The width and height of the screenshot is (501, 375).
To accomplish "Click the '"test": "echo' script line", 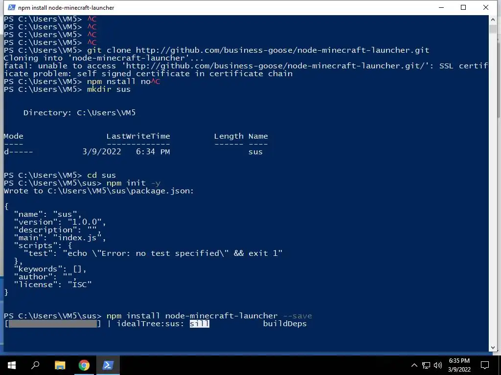I will tap(153, 253).
